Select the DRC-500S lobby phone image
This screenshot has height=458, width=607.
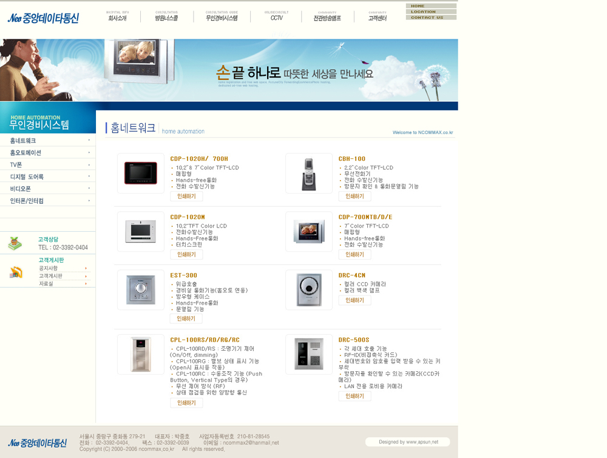pos(308,354)
